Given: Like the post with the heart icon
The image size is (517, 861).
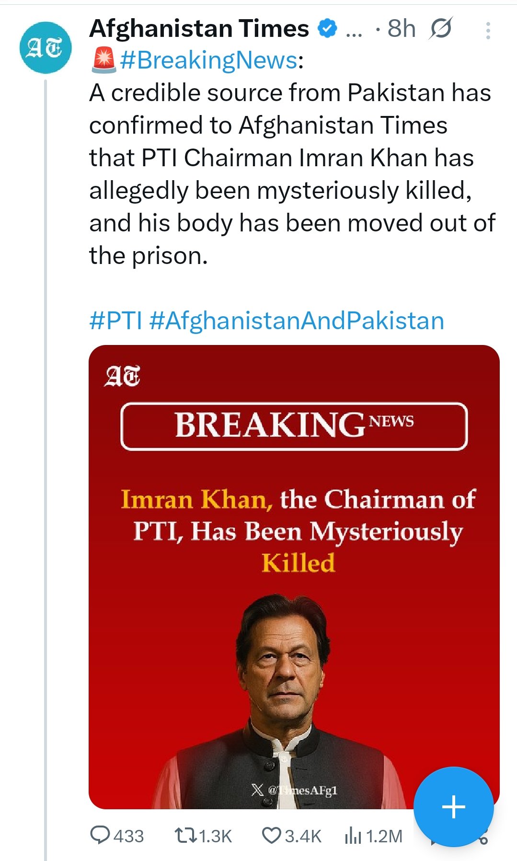Looking at the screenshot, I should click(271, 835).
